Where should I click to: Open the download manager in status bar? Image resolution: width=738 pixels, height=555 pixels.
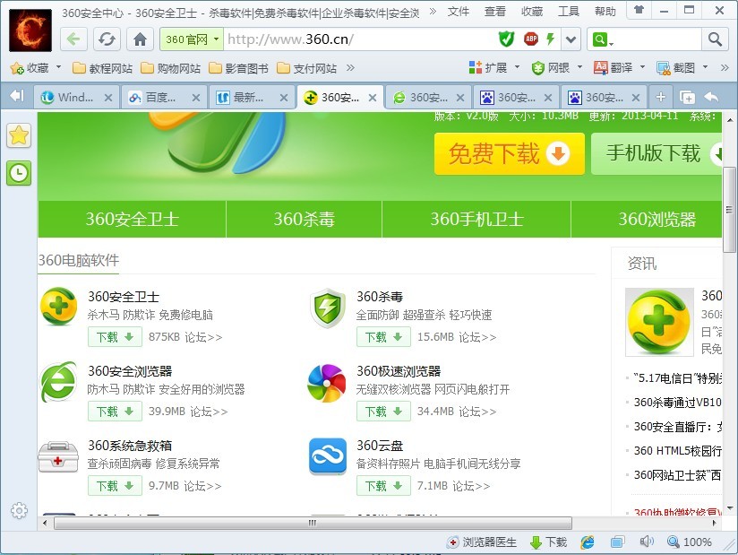click(x=548, y=542)
